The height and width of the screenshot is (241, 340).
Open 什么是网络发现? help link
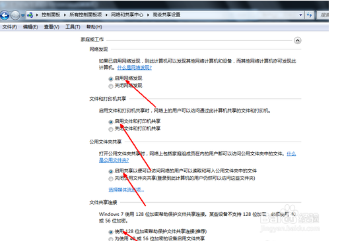135,68
